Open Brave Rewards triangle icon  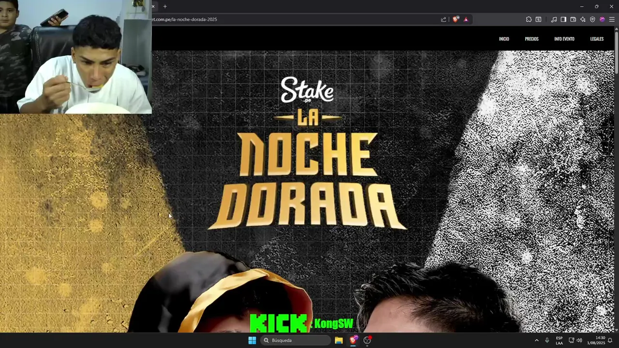(466, 19)
